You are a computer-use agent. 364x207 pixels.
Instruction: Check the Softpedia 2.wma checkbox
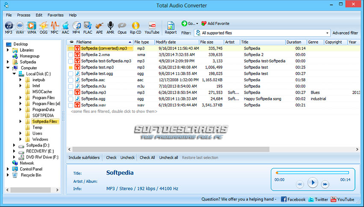(x=71, y=55)
